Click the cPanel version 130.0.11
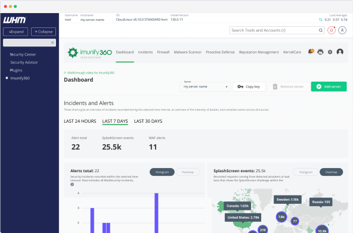353x233 pixels. point(176,20)
